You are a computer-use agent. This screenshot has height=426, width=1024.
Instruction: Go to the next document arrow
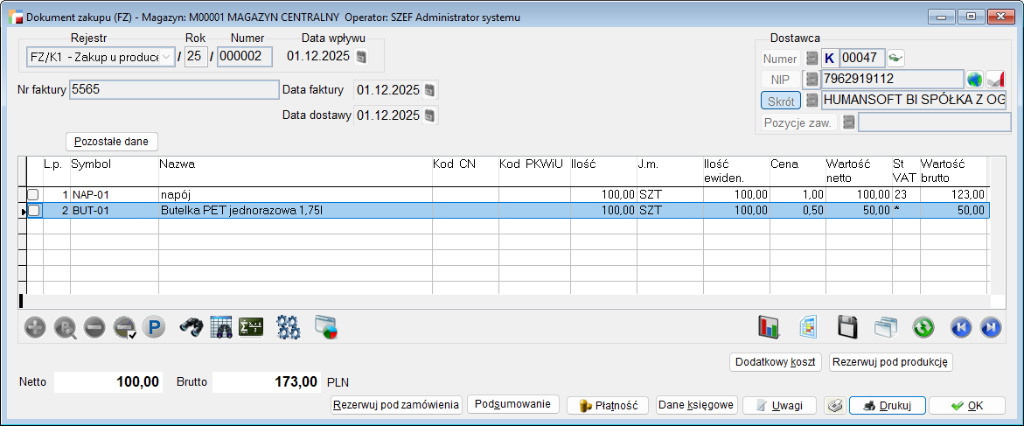[991, 328]
